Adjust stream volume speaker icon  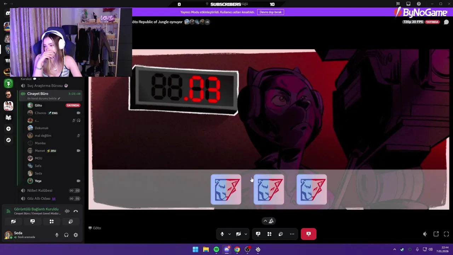(x=425, y=234)
